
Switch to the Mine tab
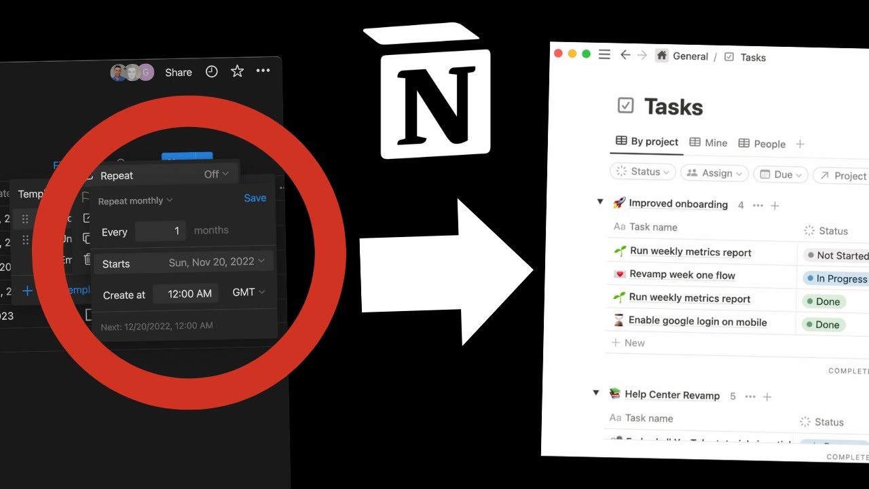pyautogui.click(x=708, y=143)
